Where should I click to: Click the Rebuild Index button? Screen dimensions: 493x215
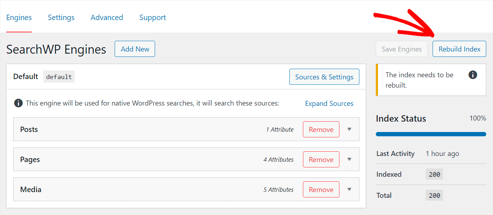pos(459,49)
